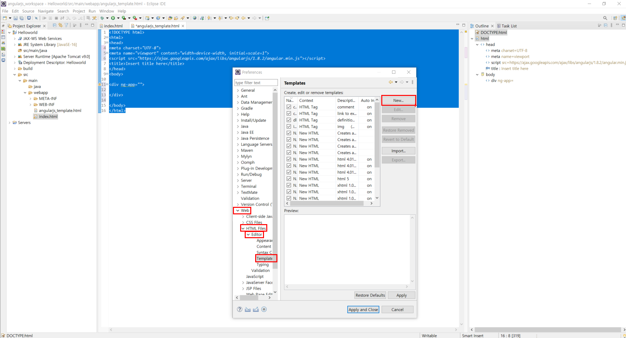Expand the Servers project in Project Explorer
This screenshot has width=626, height=338.
[9, 123]
